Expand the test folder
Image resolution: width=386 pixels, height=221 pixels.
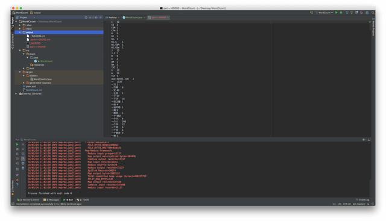pyautogui.click(x=24, y=68)
